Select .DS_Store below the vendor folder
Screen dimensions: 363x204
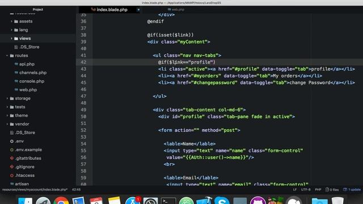(25, 133)
